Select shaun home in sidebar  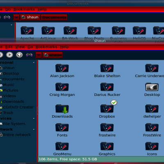click(x=7, y=68)
